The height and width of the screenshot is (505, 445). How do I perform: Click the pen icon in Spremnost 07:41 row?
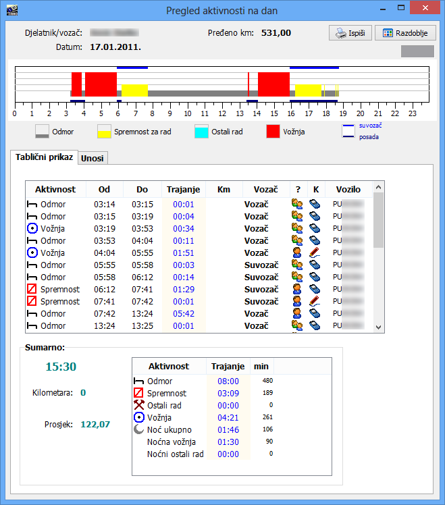pyautogui.click(x=315, y=301)
